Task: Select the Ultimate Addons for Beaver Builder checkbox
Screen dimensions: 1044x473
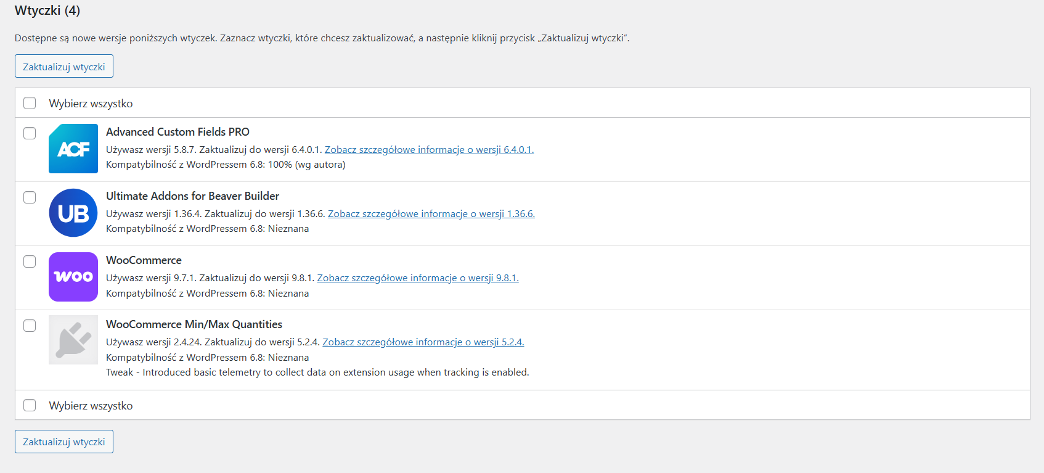Action: pos(30,197)
